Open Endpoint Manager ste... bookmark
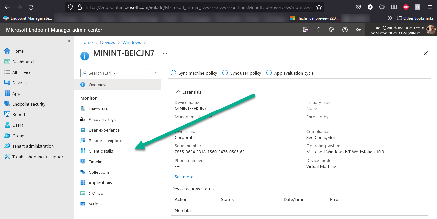The height and width of the screenshot is (219, 437). pos(27,18)
